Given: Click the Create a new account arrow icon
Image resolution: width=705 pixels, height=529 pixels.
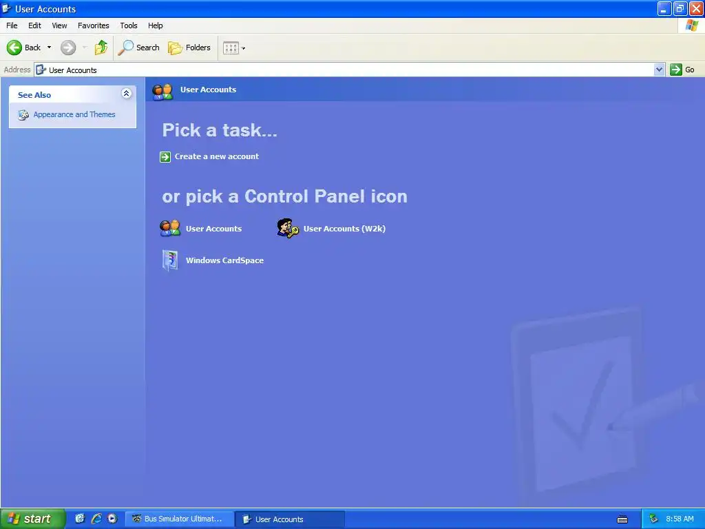Looking at the screenshot, I should point(165,156).
